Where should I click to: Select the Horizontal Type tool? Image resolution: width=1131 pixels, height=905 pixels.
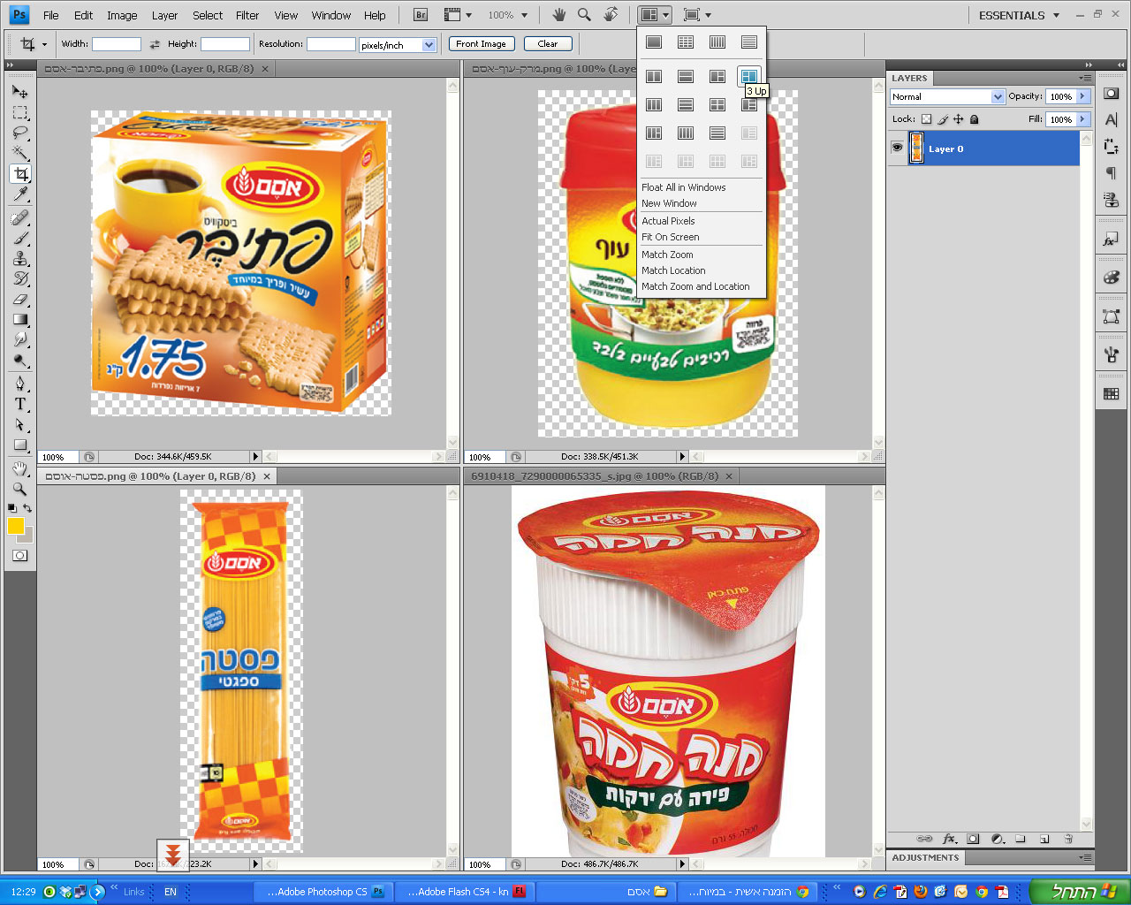coord(20,404)
